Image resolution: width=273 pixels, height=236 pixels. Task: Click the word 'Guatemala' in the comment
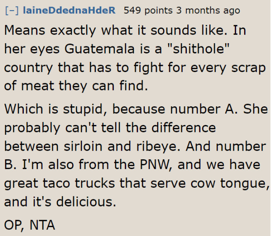click(99, 49)
